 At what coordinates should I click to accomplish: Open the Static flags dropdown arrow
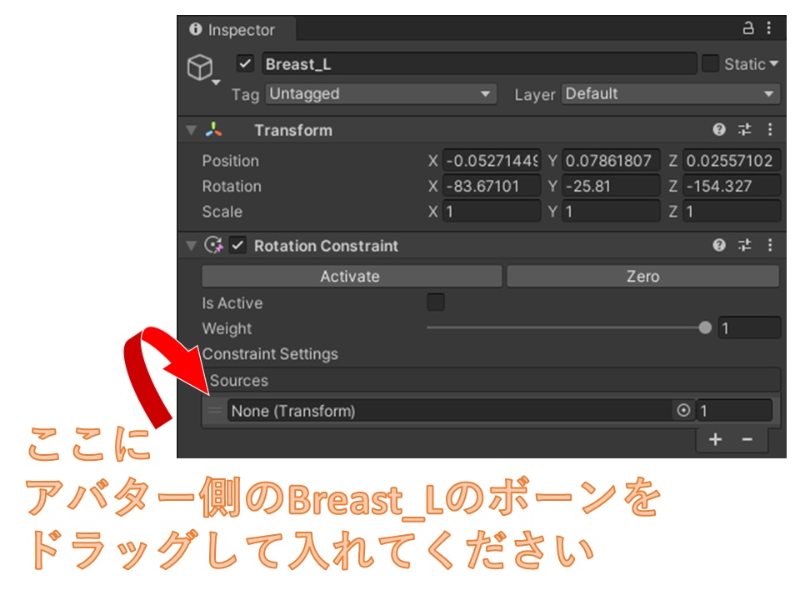[773, 64]
